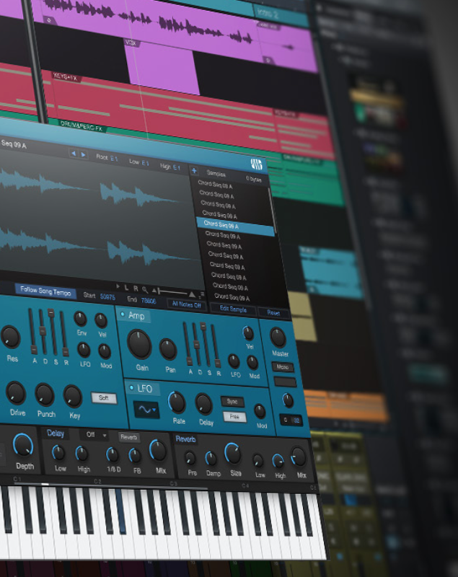Click the Reverb Mix knob
458x577 pixels.
point(299,457)
